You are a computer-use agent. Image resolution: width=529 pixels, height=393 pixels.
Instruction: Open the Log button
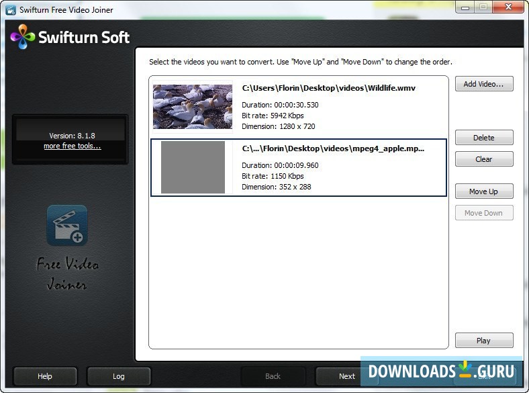tap(118, 376)
